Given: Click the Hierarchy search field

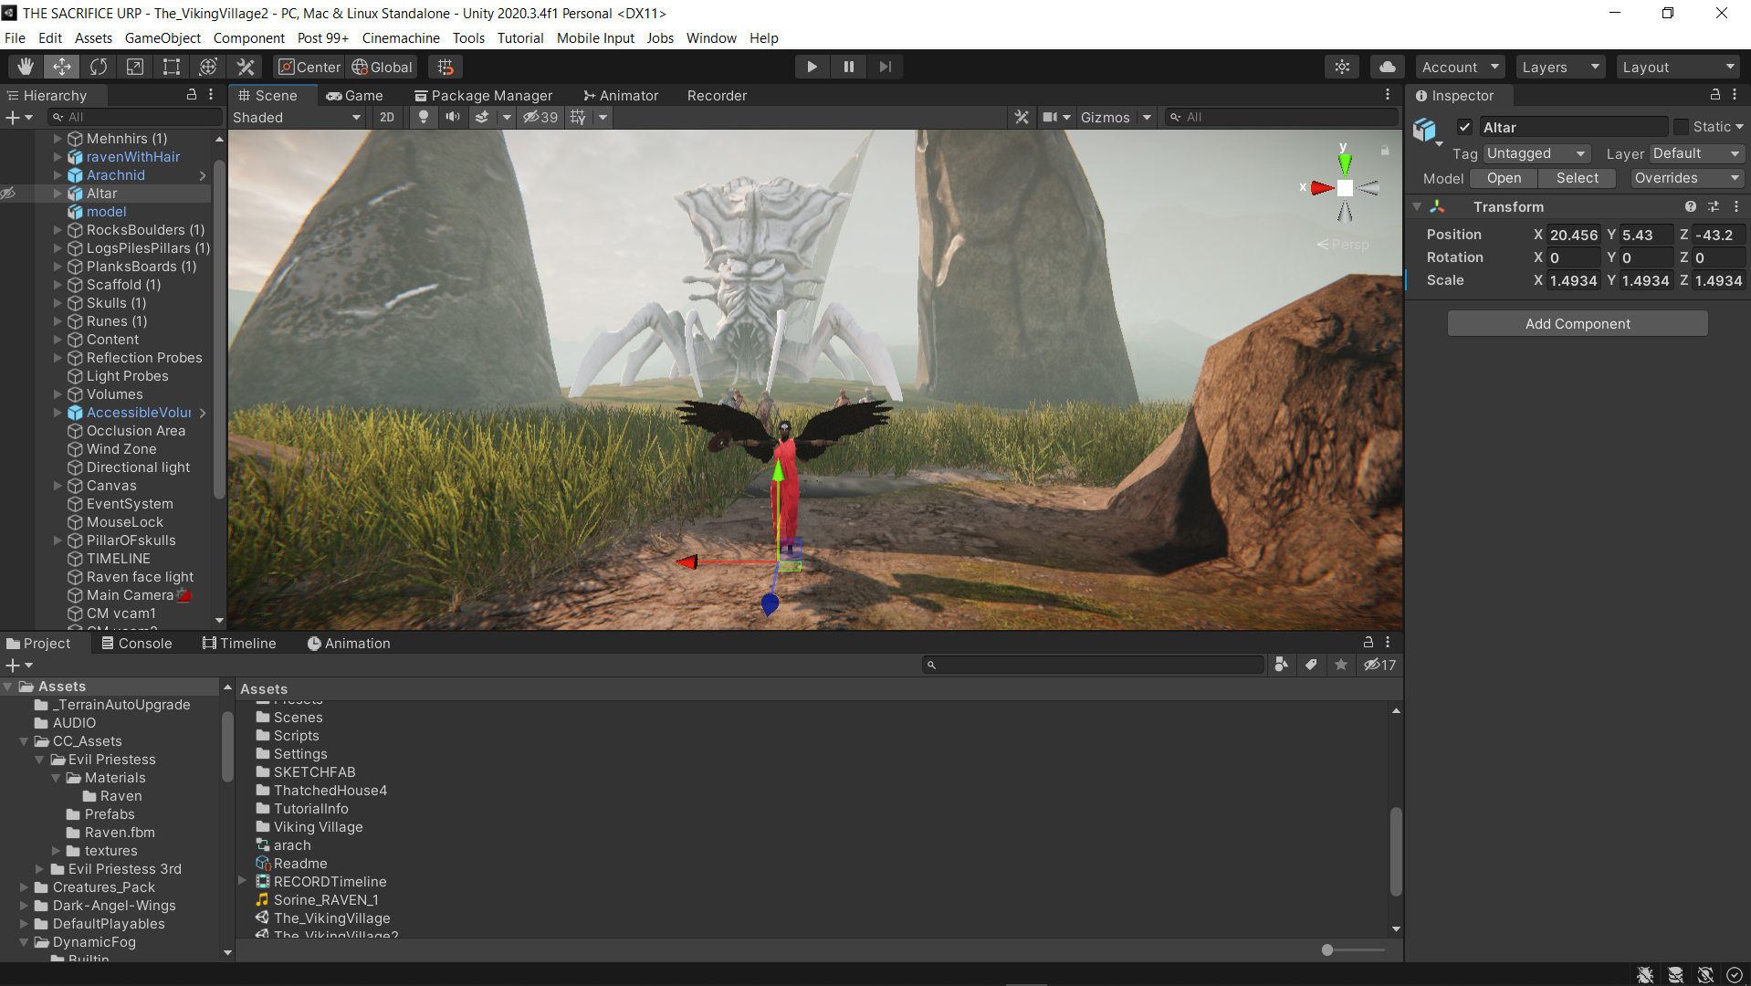Looking at the screenshot, I should coord(135,117).
